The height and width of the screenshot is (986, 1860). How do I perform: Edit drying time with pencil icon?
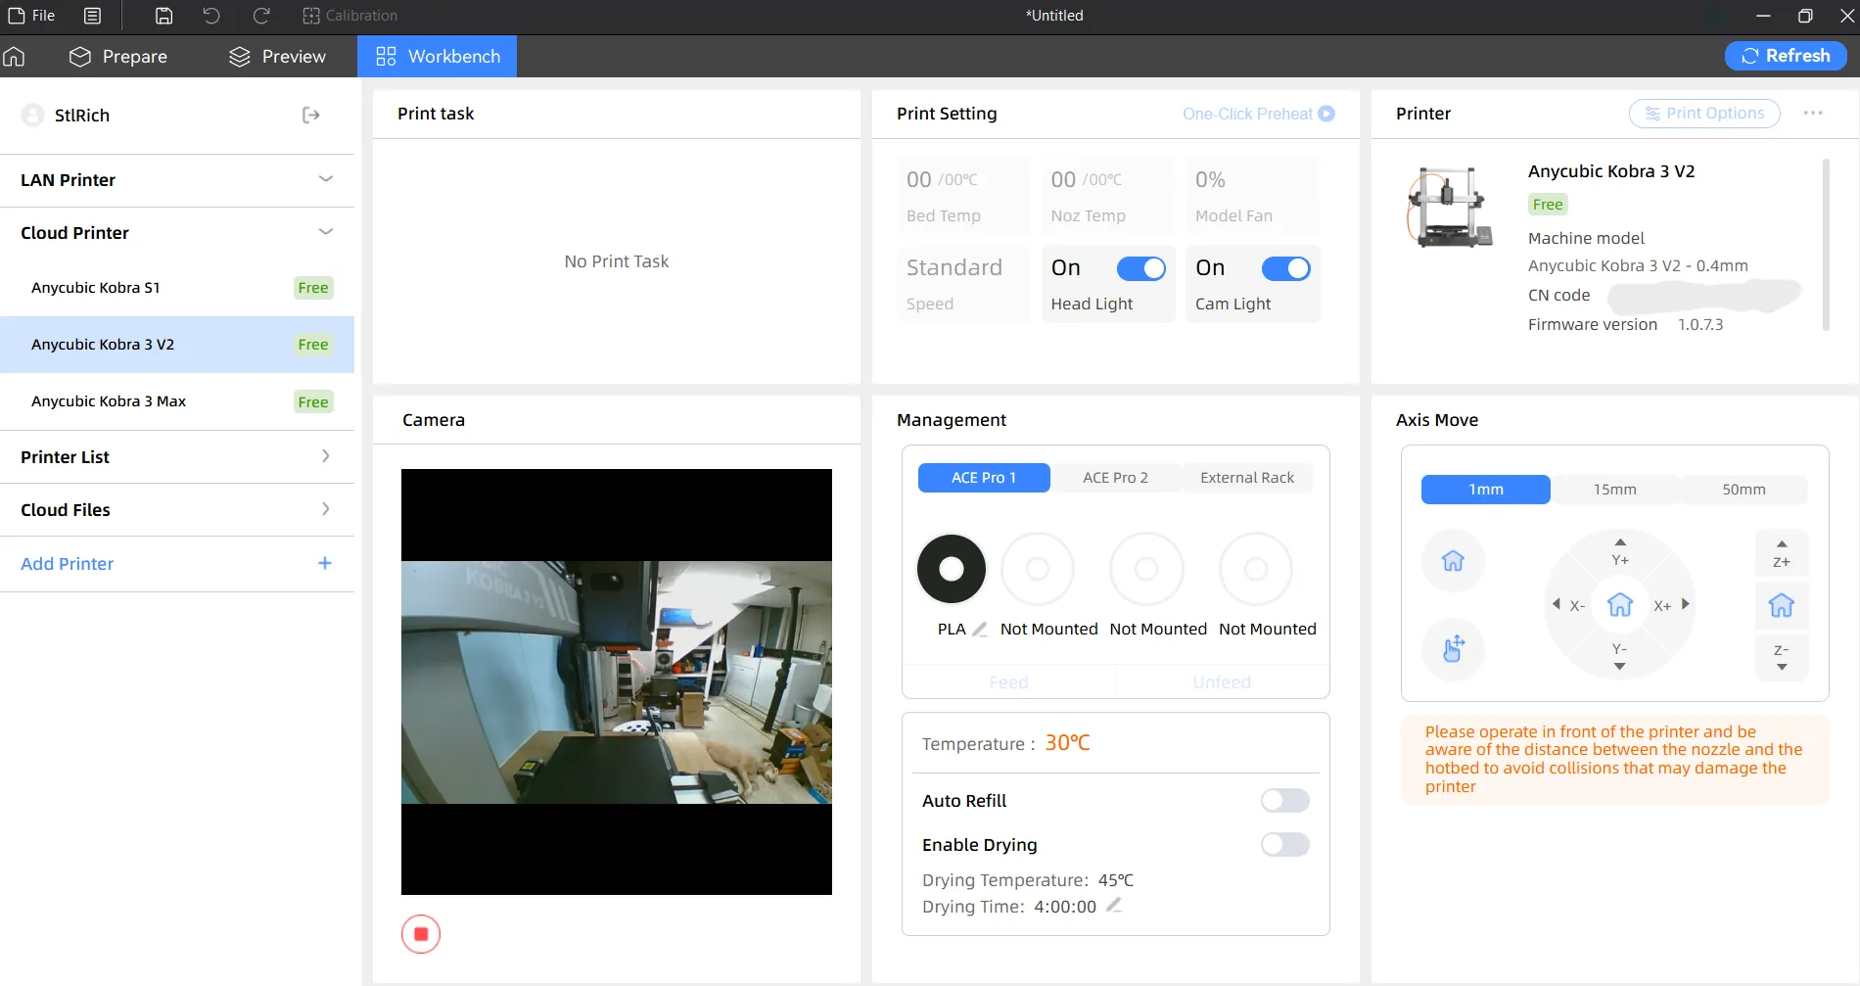tap(1114, 906)
